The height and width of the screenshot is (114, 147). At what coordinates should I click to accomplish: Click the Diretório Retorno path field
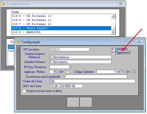pos(81,62)
